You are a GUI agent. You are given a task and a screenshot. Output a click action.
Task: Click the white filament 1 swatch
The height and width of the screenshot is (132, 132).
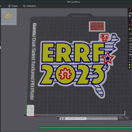pyautogui.click(x=130, y=16)
